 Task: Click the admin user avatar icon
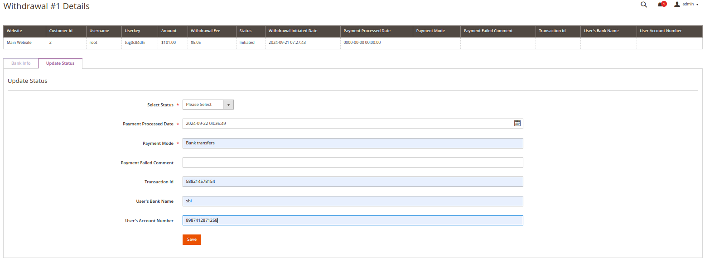[x=677, y=5]
